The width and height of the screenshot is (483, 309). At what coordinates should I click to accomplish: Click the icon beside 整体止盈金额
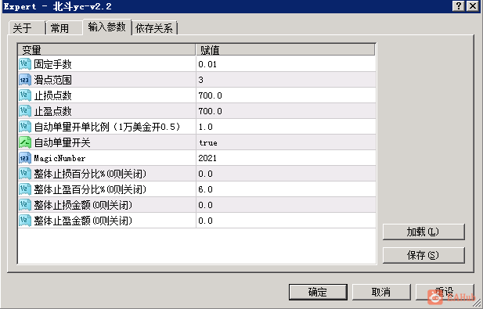pos(25,221)
